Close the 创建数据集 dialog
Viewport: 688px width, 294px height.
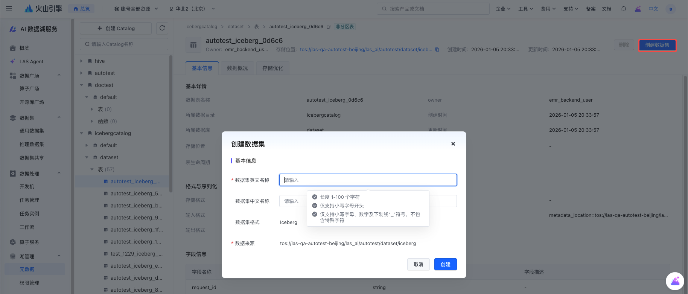453,144
